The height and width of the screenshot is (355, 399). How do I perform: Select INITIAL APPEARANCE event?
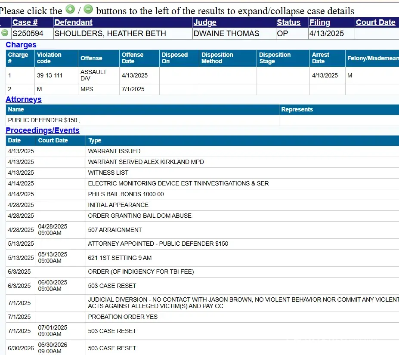(118, 205)
